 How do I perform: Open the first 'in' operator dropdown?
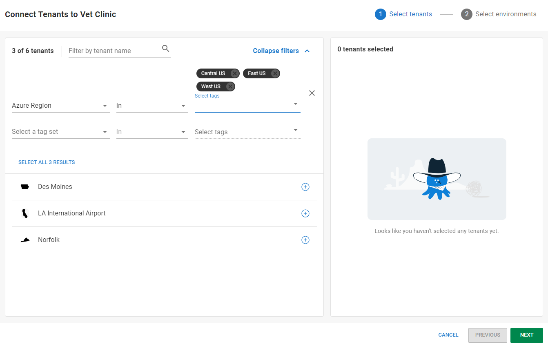pos(152,106)
